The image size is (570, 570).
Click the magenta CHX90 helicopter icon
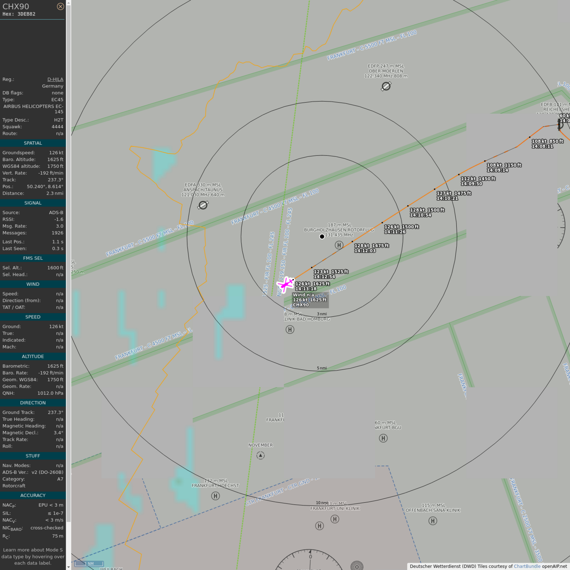(x=285, y=284)
